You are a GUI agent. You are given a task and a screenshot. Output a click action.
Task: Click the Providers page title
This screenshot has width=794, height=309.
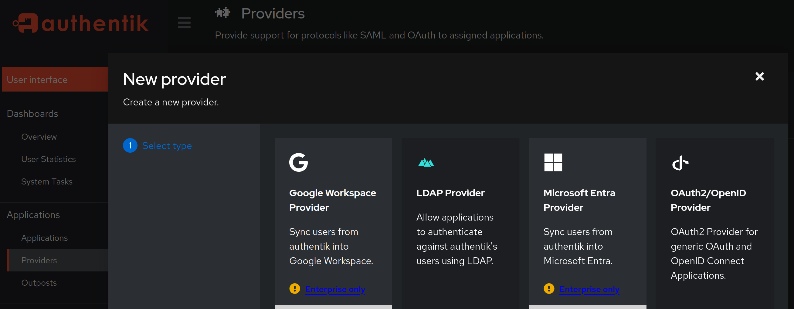point(273,14)
